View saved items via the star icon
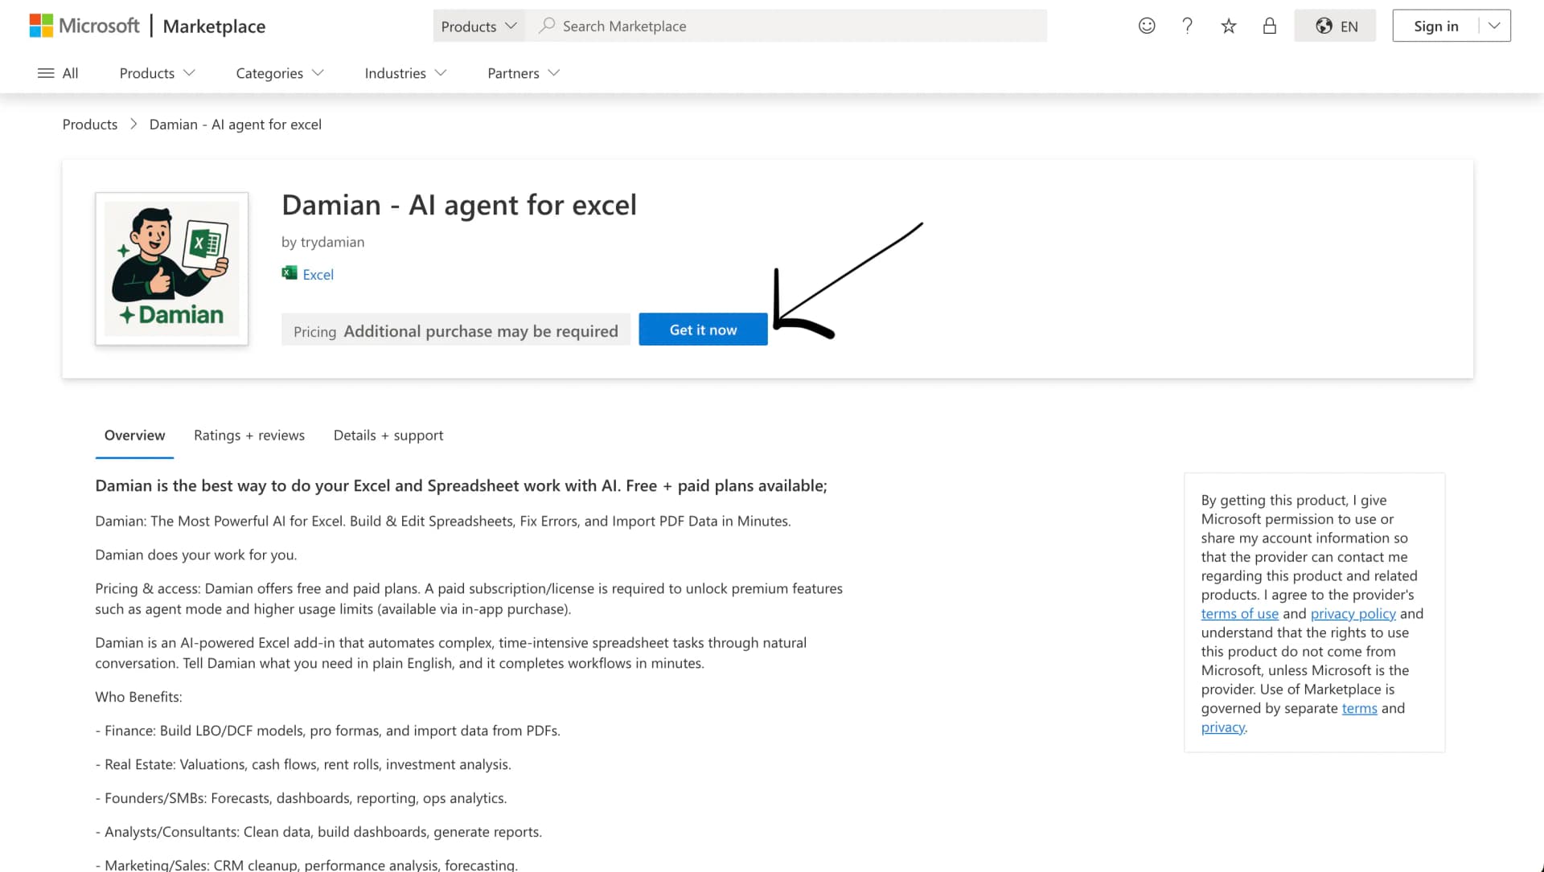 (1228, 25)
